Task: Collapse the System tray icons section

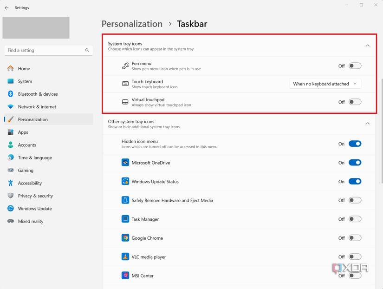Action: click(368, 46)
